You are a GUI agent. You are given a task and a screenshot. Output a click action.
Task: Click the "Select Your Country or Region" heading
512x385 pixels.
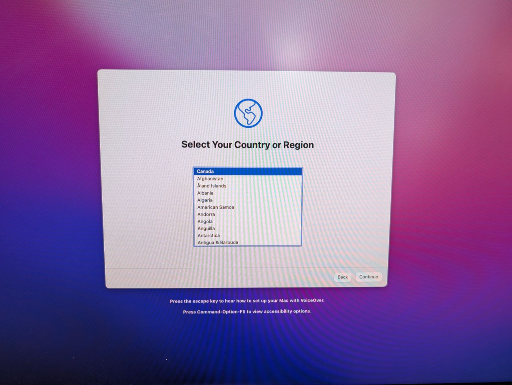pyautogui.click(x=247, y=145)
